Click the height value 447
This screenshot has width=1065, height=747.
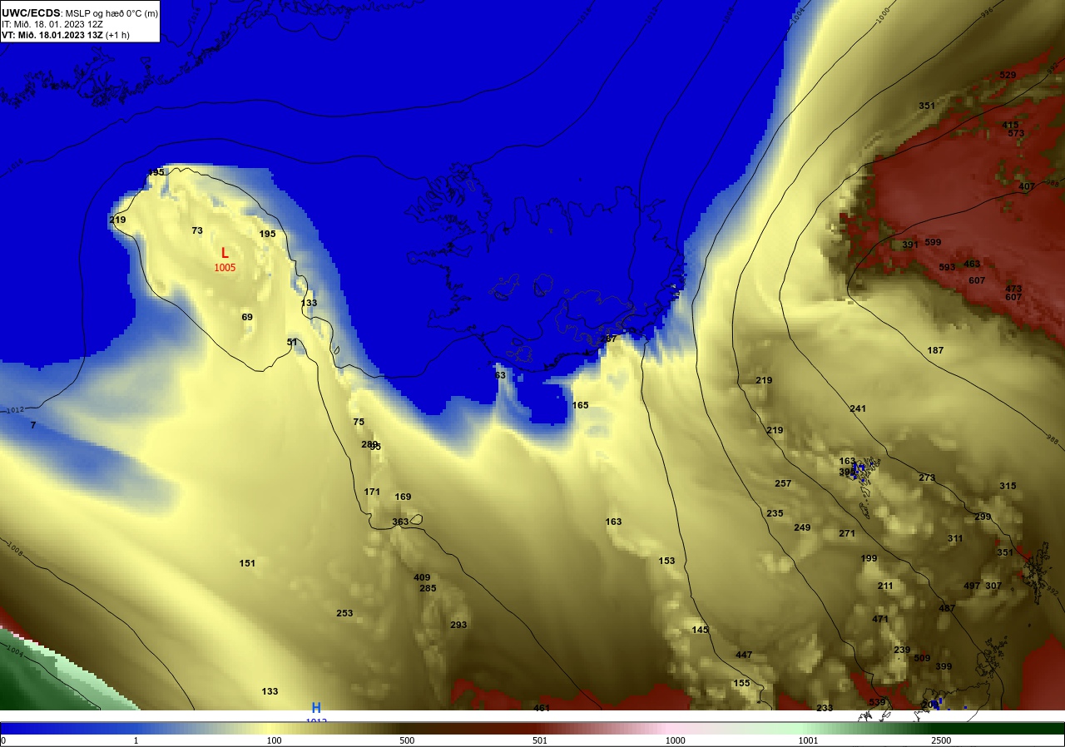(x=744, y=655)
